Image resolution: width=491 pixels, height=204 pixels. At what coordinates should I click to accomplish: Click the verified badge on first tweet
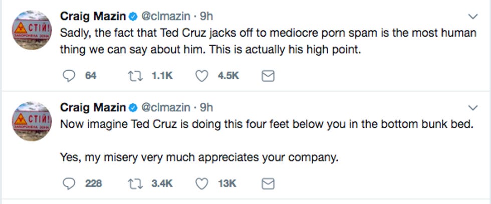(x=132, y=17)
